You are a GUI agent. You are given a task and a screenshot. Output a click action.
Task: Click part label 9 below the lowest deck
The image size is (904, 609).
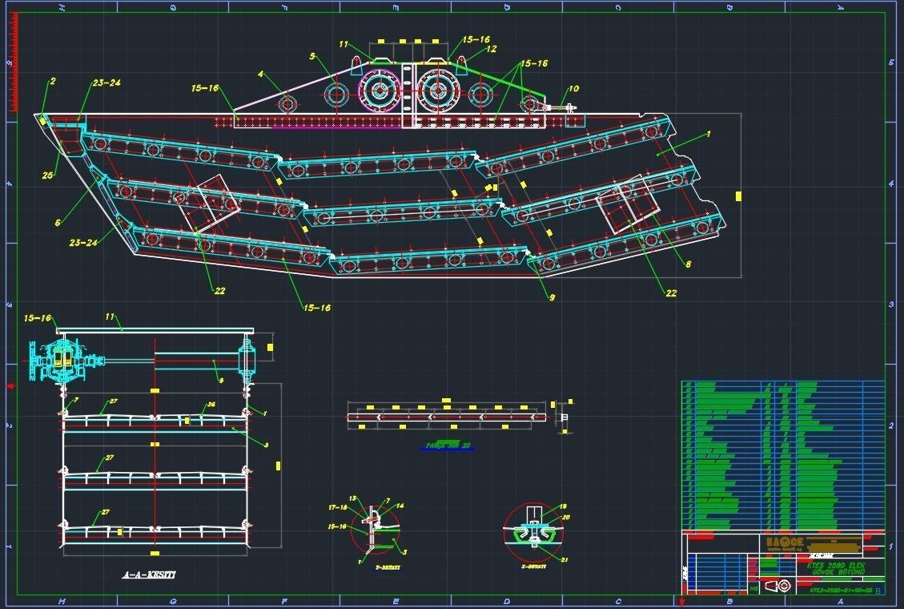click(552, 297)
